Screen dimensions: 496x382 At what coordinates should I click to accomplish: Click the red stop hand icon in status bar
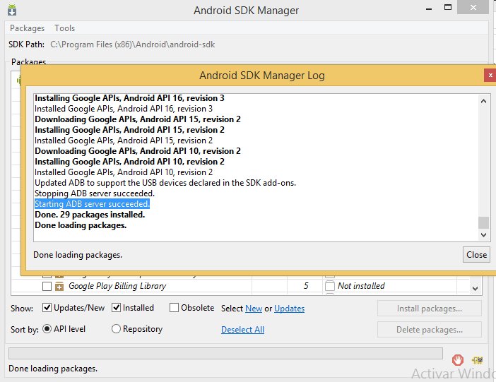pos(457,360)
